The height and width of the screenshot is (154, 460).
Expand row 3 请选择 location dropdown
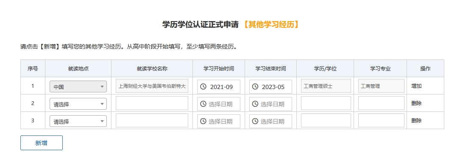pos(78,121)
